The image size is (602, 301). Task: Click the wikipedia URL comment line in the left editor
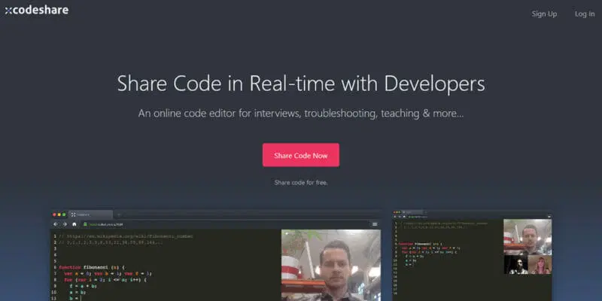[126, 236]
